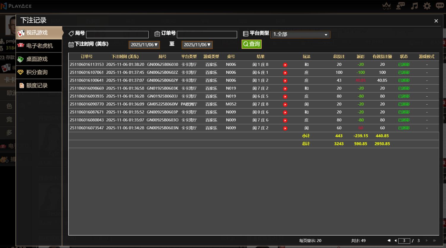
Task: Switch to the 桌面游戏 tab
Action: tap(39, 59)
